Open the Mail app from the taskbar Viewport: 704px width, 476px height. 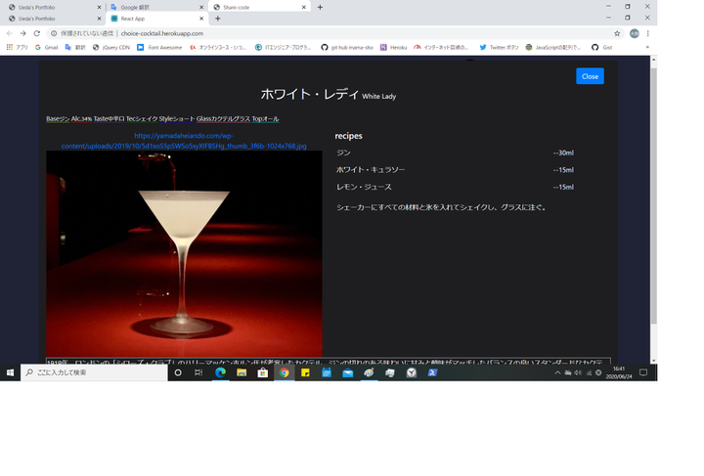point(347,372)
